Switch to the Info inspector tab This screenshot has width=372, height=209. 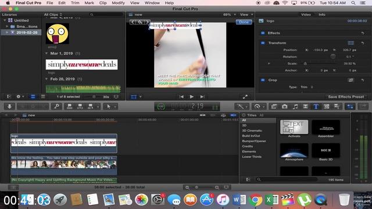click(x=321, y=15)
